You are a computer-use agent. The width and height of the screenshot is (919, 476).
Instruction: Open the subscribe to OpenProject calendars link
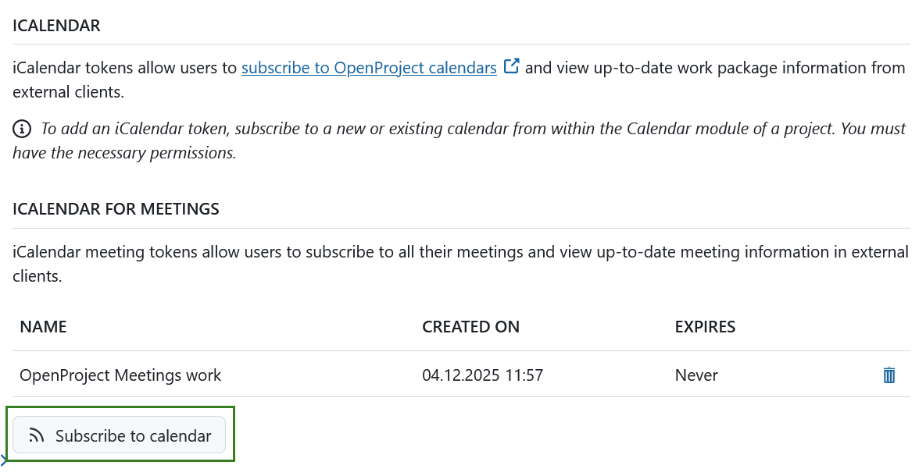click(x=369, y=67)
